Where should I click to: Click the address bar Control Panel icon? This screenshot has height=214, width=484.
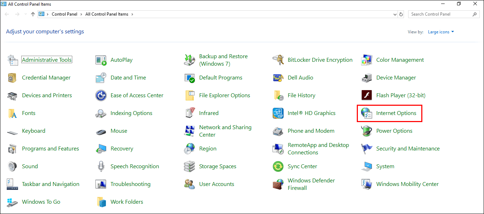(42, 14)
